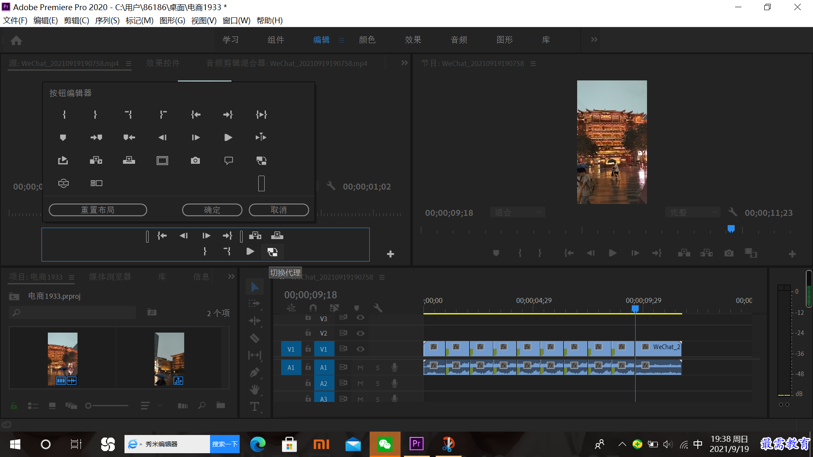The height and width of the screenshot is (457, 813).
Task: Toggle sync lock on V2 track
Action: tap(343, 333)
